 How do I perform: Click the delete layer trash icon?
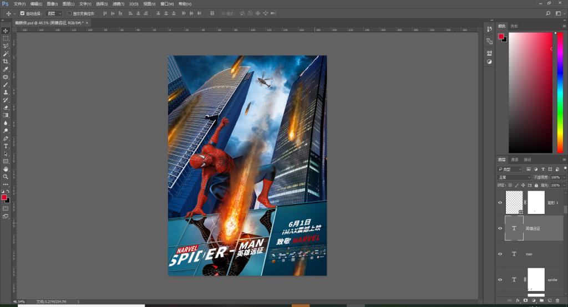557,300
